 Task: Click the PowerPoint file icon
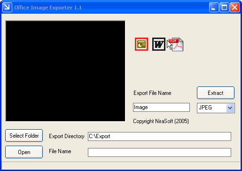click(x=141, y=44)
